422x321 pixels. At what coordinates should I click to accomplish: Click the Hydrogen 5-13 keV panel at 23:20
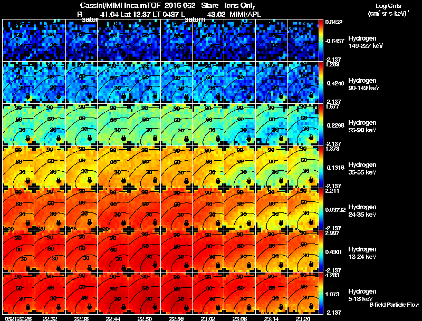(x=303, y=294)
